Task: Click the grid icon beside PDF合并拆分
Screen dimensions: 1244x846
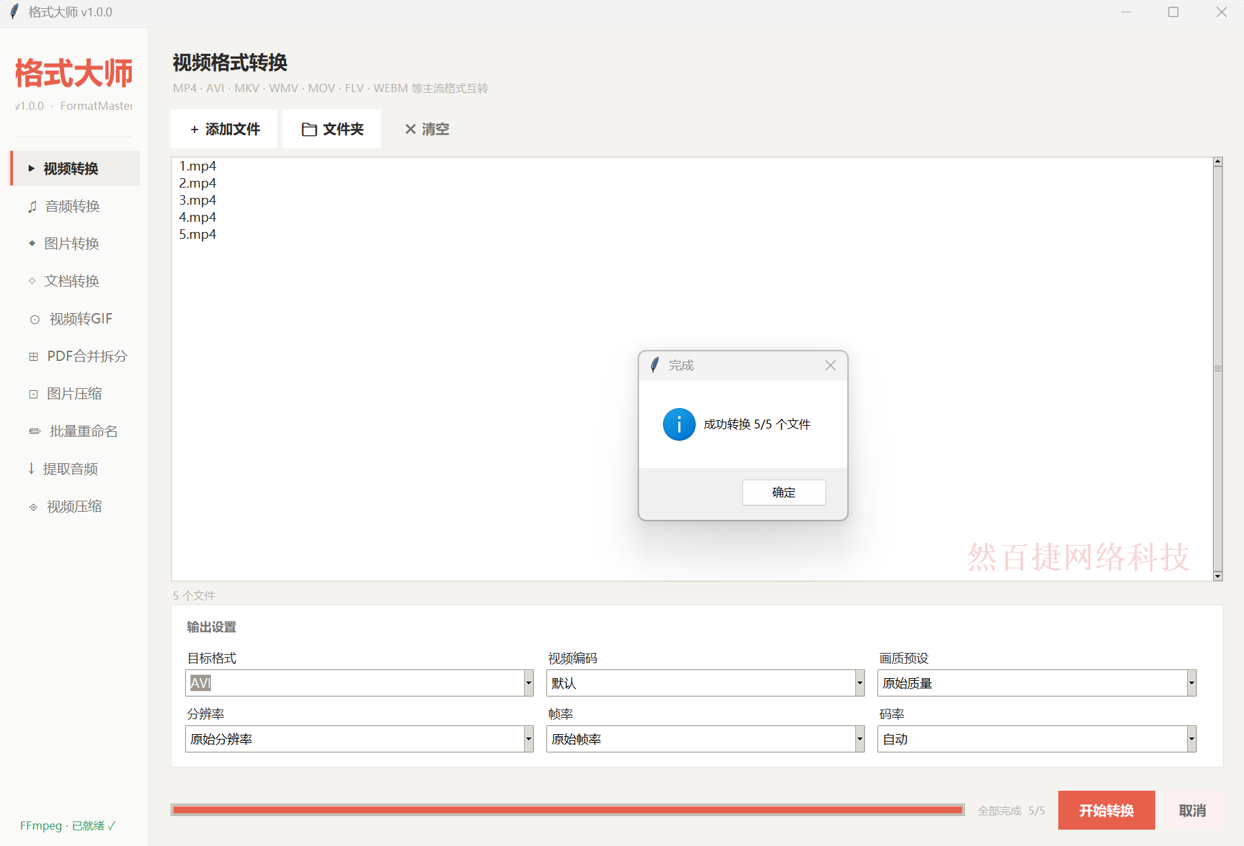Action: pyautogui.click(x=33, y=357)
